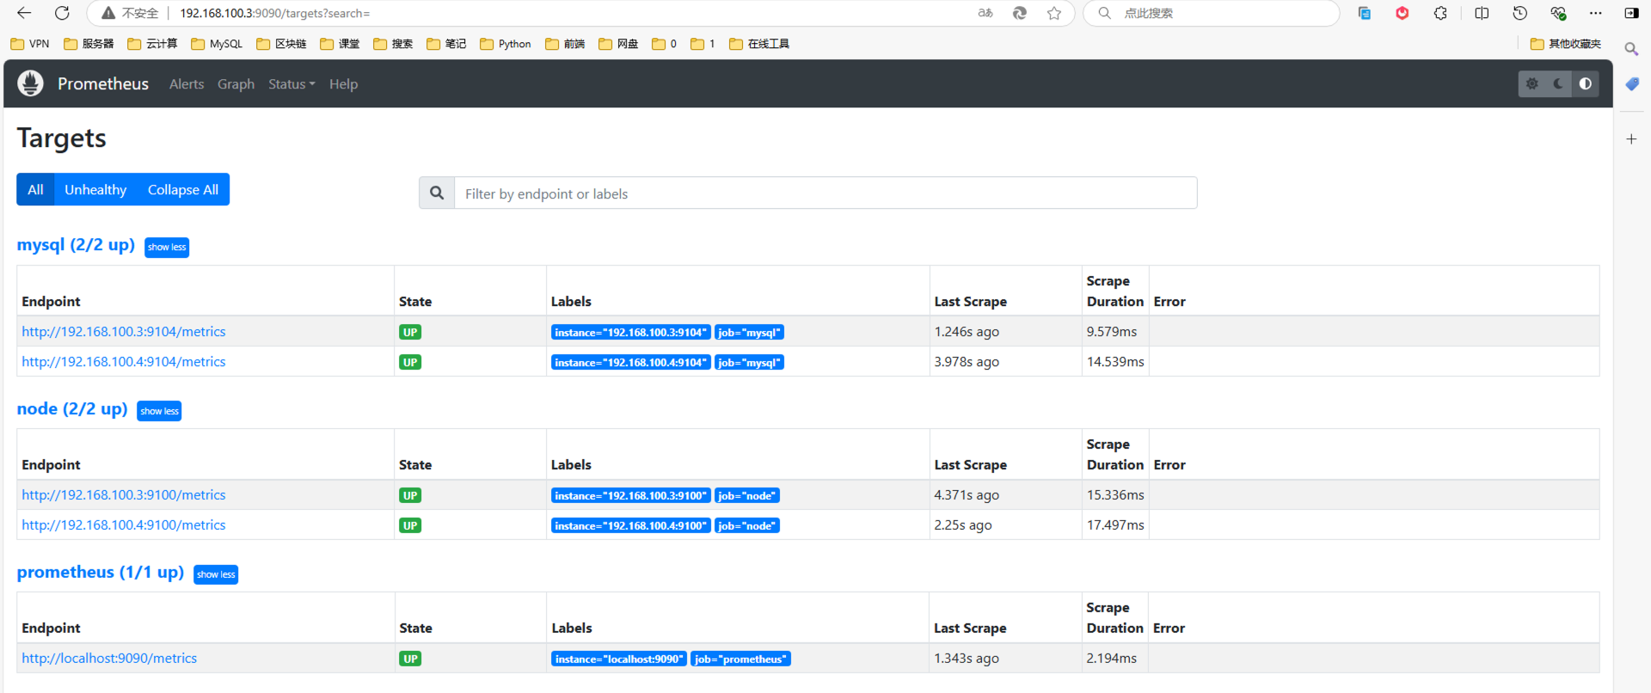This screenshot has width=1651, height=693.
Task: Switch to dark theme moon icon
Action: pyautogui.click(x=1558, y=83)
